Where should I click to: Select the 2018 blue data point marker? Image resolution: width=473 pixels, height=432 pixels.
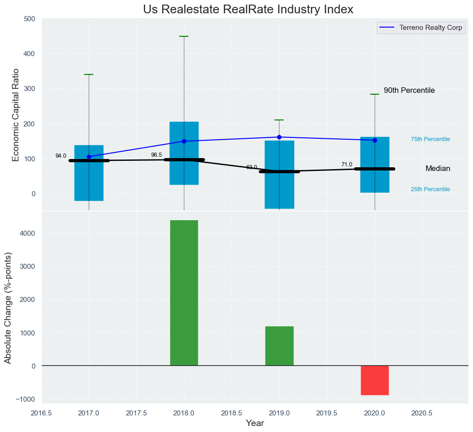click(184, 141)
